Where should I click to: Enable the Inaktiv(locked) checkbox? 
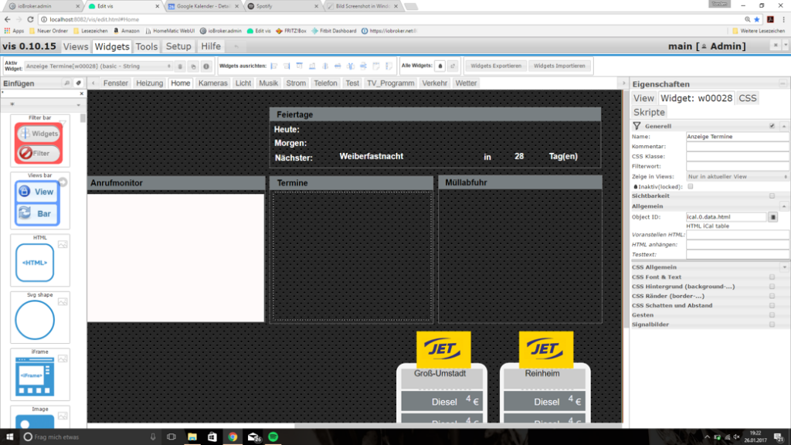pyautogui.click(x=691, y=187)
